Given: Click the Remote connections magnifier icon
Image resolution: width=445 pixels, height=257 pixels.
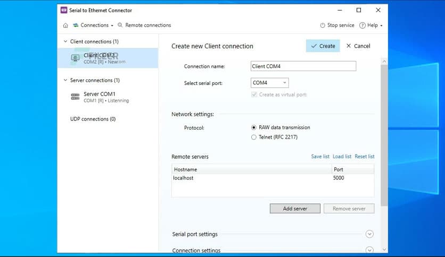Looking at the screenshot, I should [x=120, y=25].
